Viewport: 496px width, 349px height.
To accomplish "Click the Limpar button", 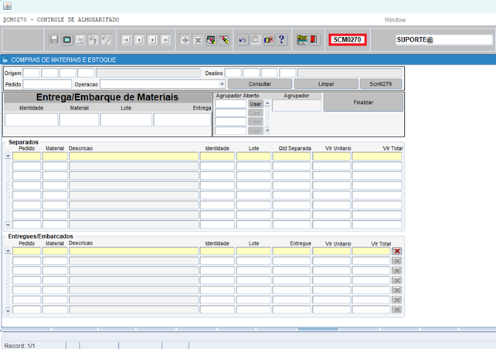I will coord(326,84).
